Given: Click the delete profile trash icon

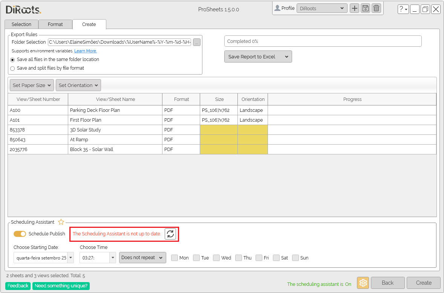Looking at the screenshot, I should click(x=376, y=8).
